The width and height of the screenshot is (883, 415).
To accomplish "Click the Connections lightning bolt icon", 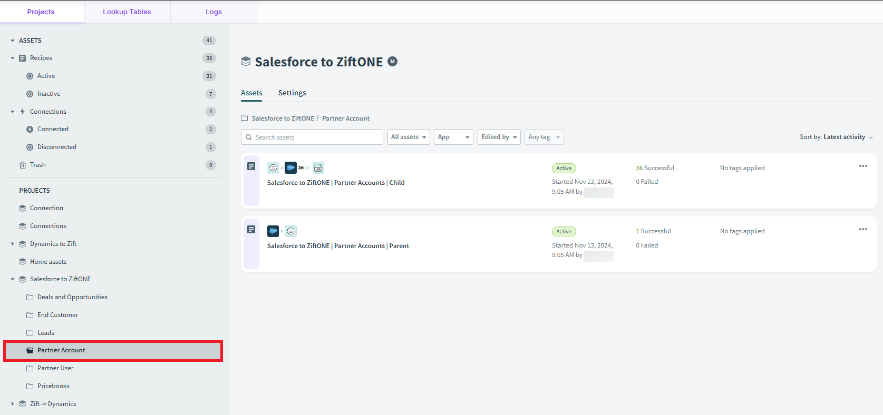I will pyautogui.click(x=23, y=112).
